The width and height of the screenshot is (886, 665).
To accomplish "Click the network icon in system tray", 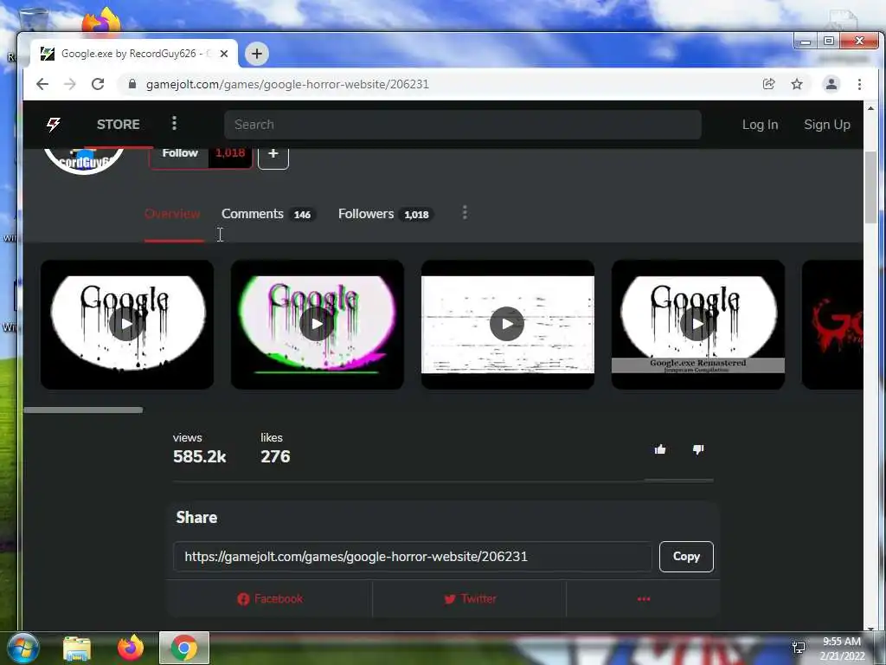I will pos(799,648).
